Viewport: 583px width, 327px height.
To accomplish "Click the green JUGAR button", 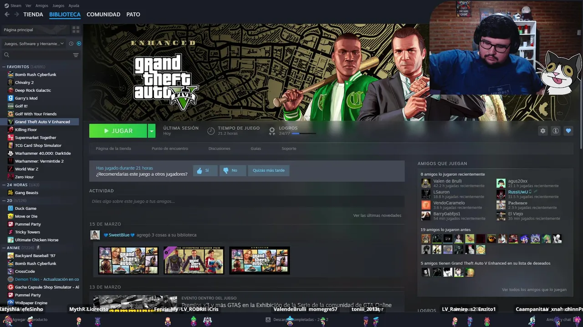I will [118, 131].
